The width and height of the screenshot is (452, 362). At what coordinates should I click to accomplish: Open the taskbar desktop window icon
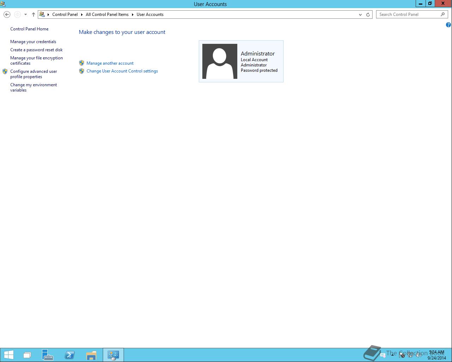pos(27,355)
